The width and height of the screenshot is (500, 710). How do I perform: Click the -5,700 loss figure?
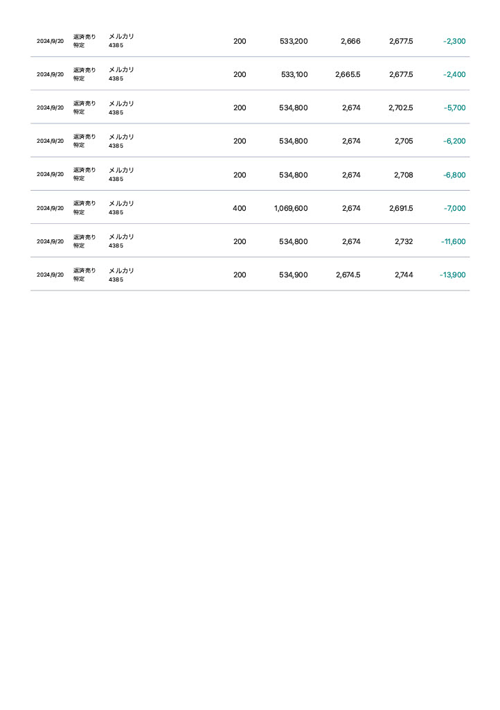pos(454,108)
